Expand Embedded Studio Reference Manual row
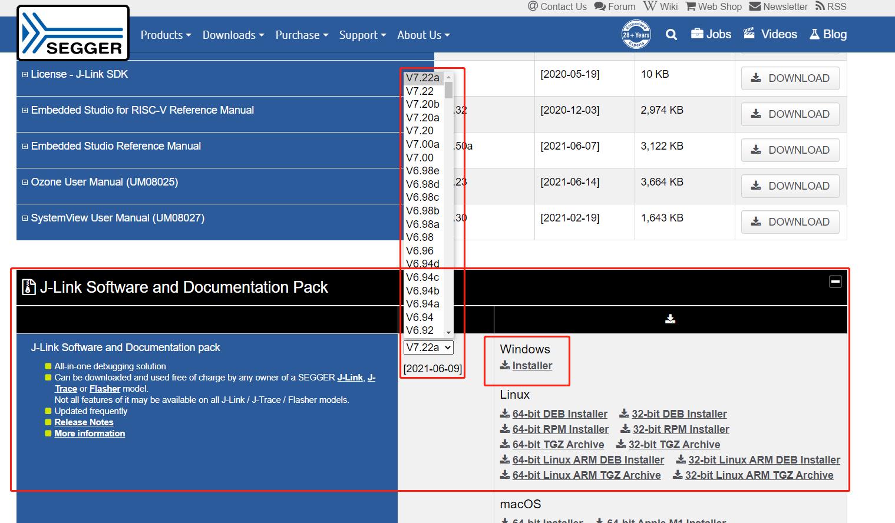Image resolution: width=895 pixels, height=523 pixels. [25, 146]
